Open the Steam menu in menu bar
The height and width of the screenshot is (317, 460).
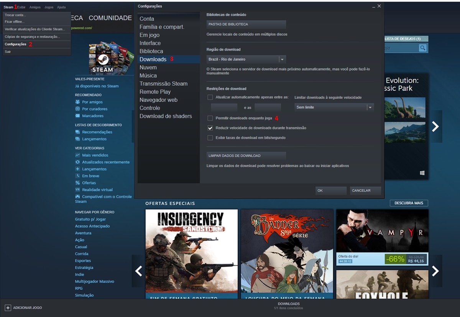point(8,7)
